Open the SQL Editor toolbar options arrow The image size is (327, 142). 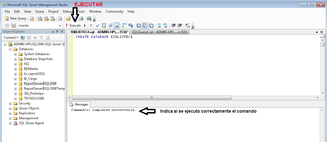[193, 26]
